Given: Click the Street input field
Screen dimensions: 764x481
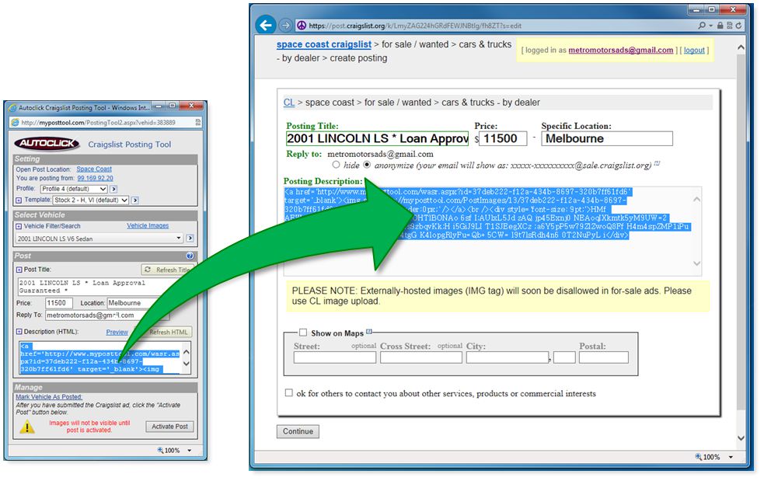Looking at the screenshot, I should click(335, 357).
